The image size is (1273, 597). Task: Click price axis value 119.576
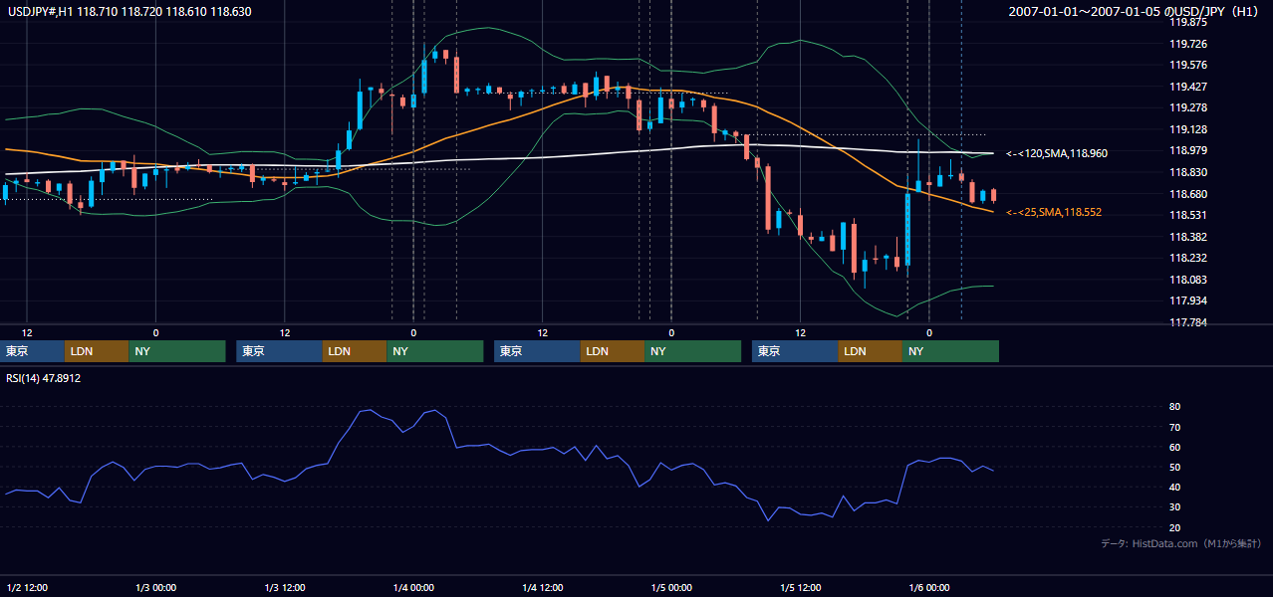(1188, 65)
